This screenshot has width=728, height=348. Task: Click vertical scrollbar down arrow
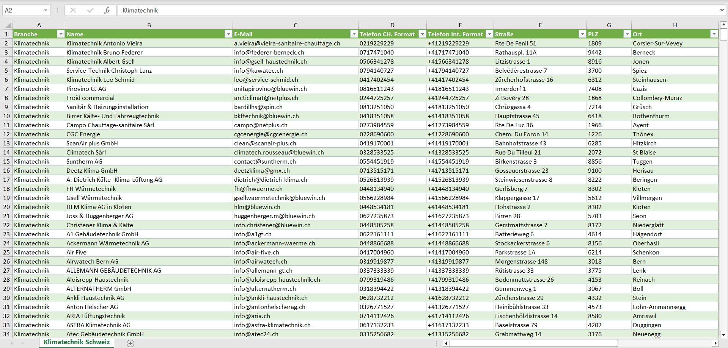click(x=723, y=334)
